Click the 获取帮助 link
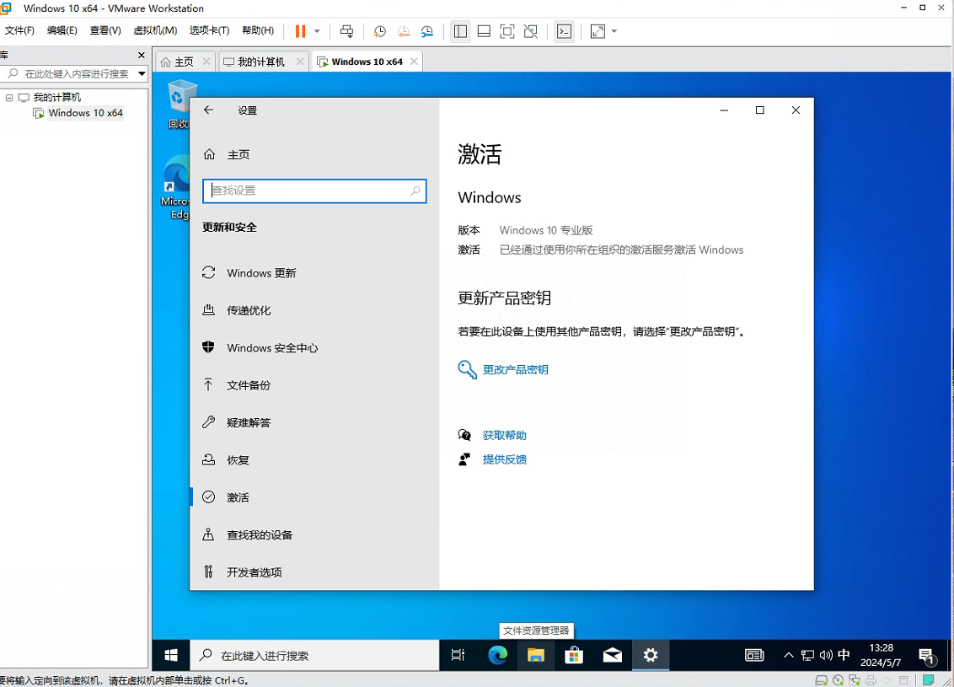This screenshot has width=954, height=687. coord(504,435)
